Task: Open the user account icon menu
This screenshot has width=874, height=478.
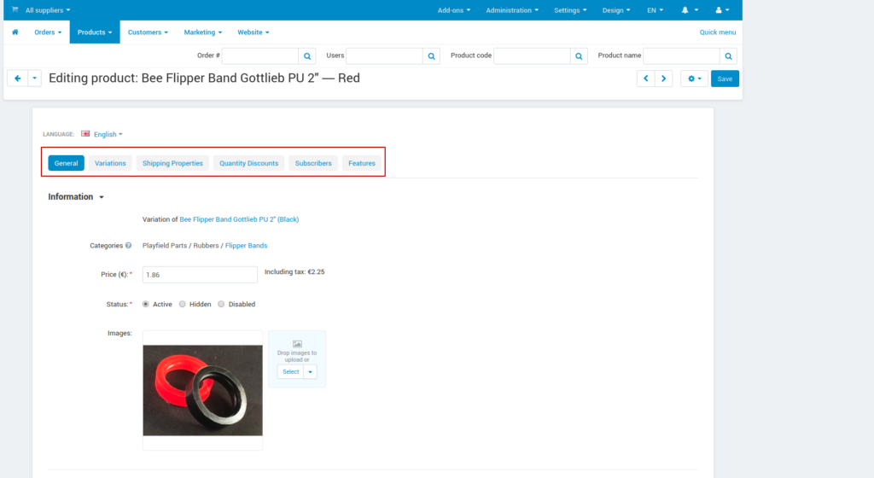Action: click(x=722, y=10)
